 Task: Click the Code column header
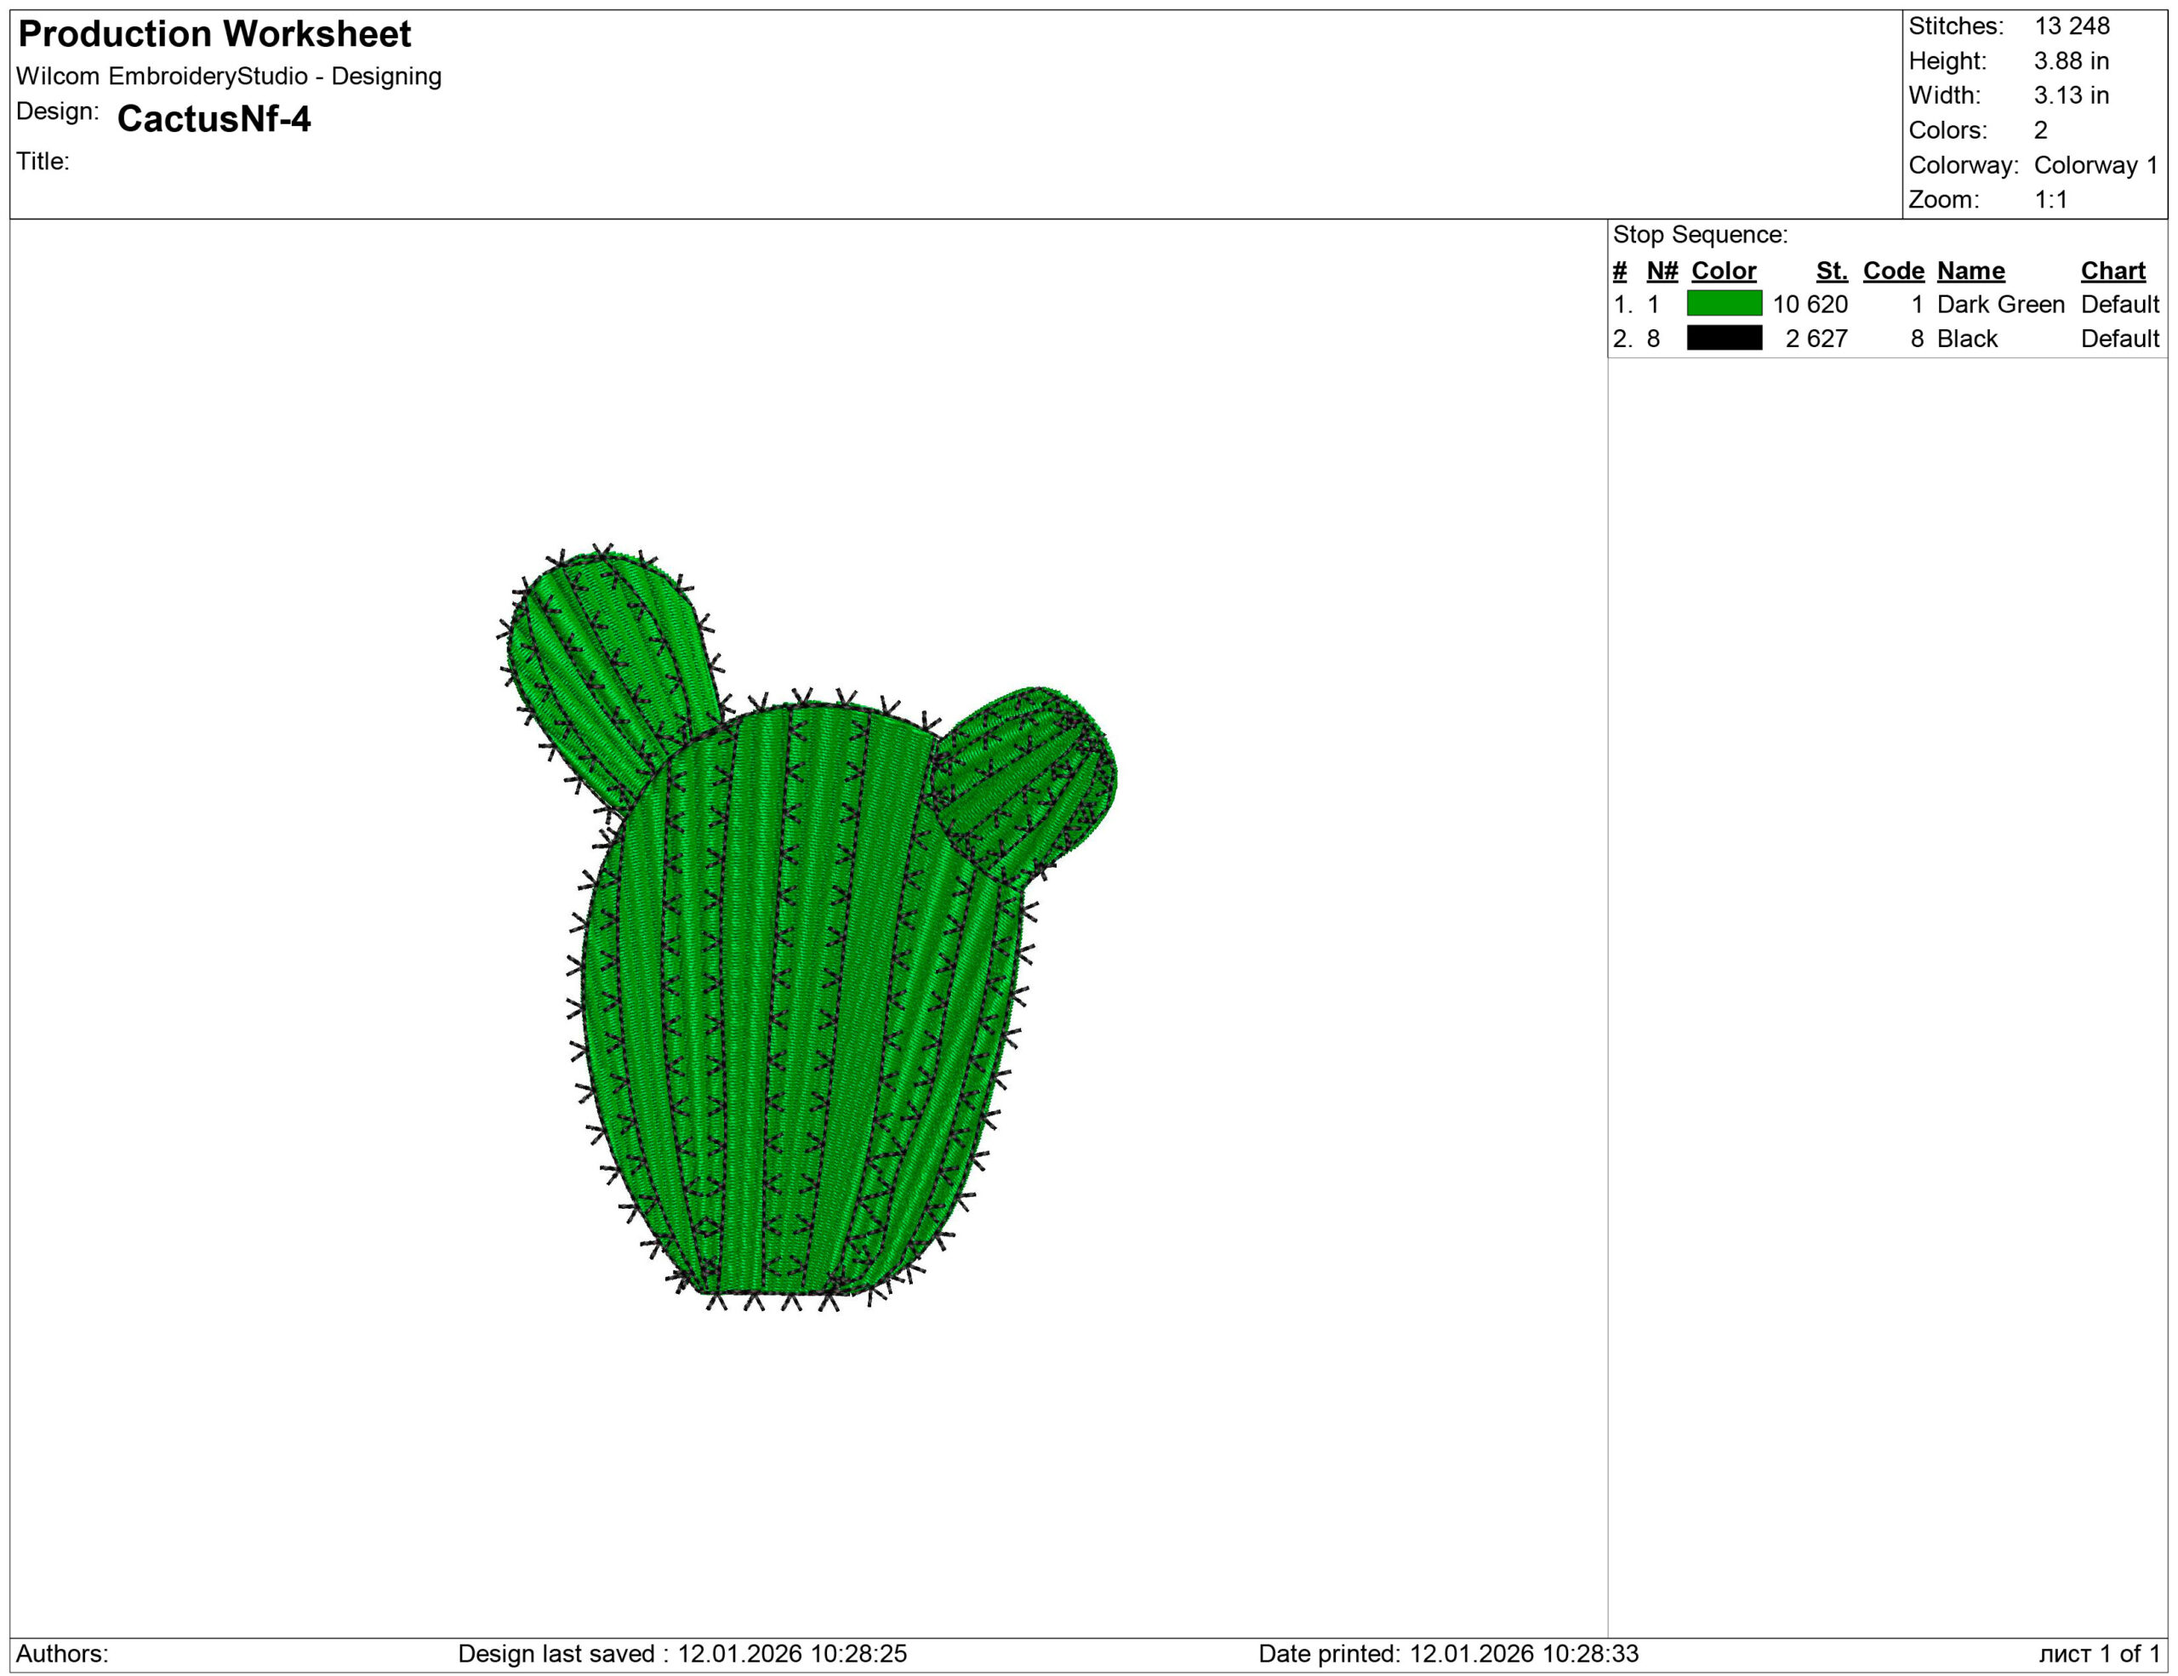pyautogui.click(x=1893, y=271)
